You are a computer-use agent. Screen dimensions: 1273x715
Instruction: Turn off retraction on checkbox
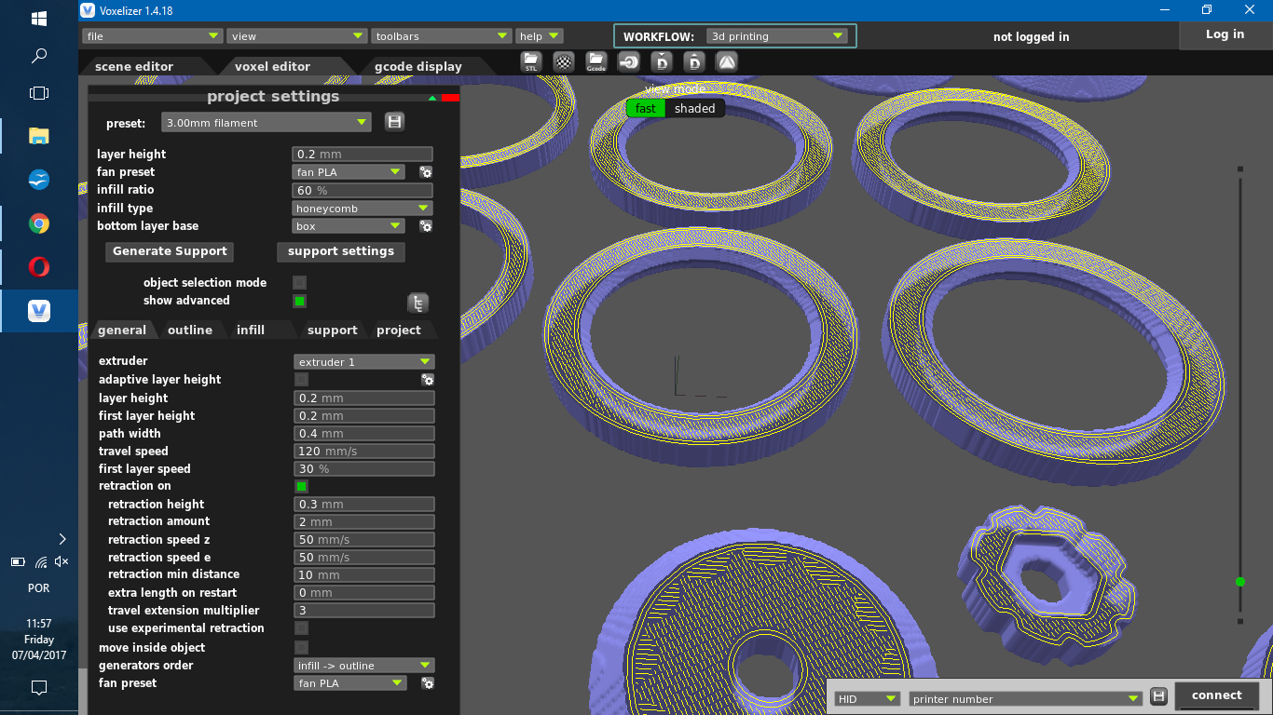(301, 486)
